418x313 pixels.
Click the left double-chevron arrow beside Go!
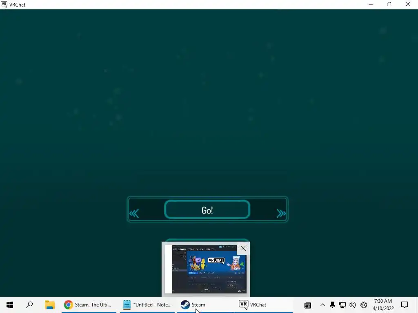pyautogui.click(x=134, y=213)
